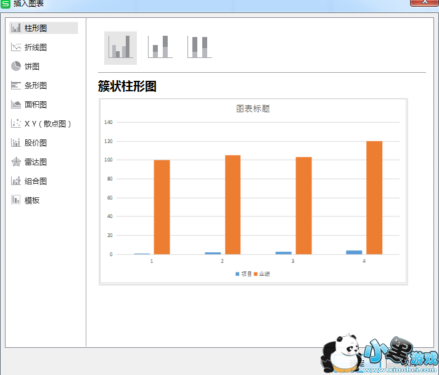The image size is (439, 375).
Task: Close the 插入图表 dialog window
Action: pyautogui.click(x=425, y=3)
